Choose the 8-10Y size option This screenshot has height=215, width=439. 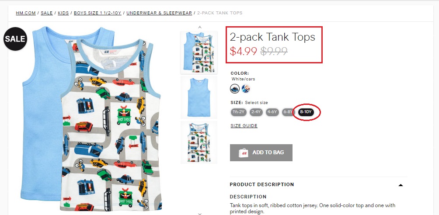pyautogui.click(x=306, y=112)
